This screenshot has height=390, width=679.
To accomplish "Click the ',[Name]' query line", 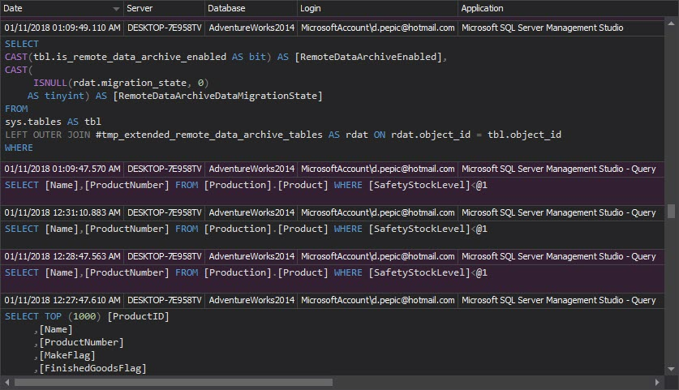I will pos(54,329).
